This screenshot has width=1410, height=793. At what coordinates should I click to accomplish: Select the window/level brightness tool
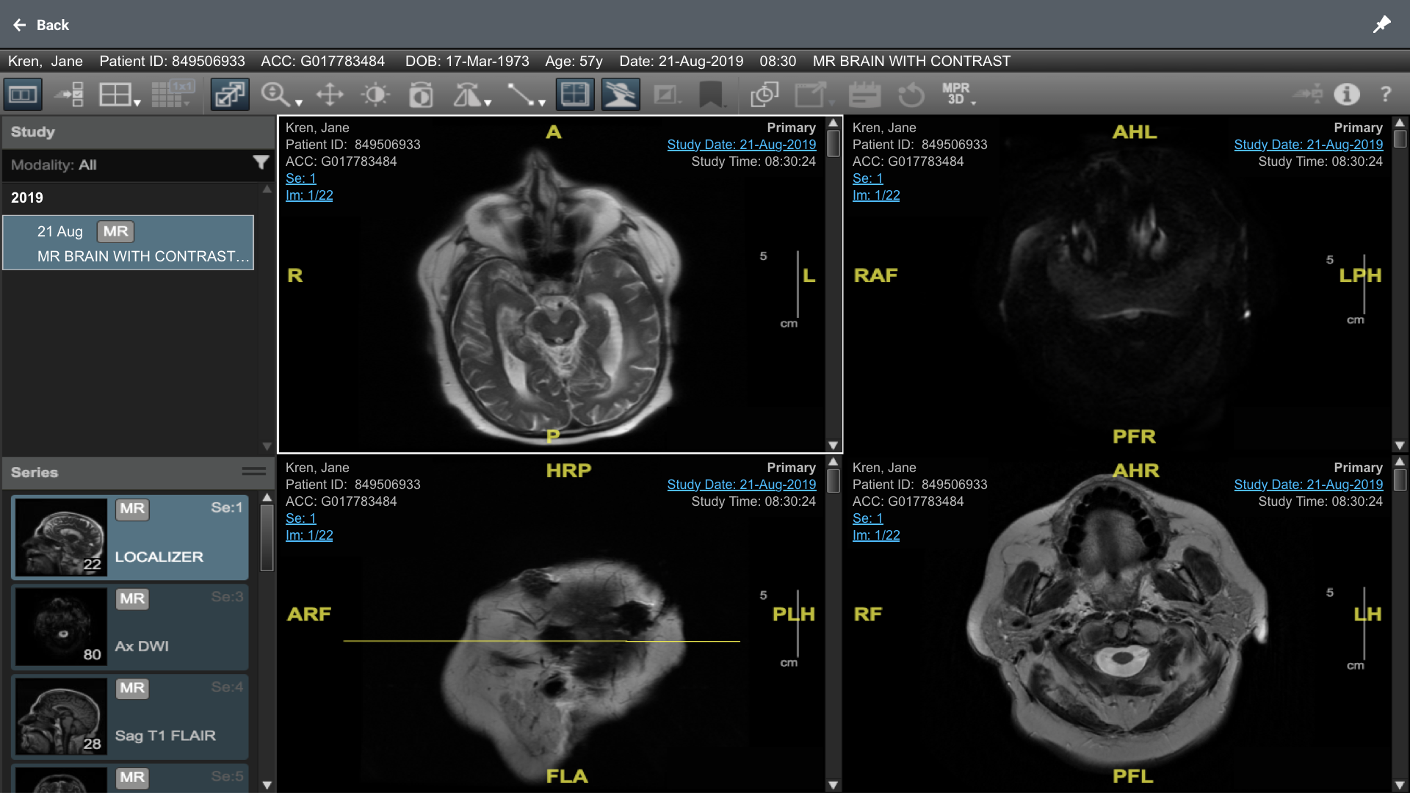pos(375,95)
